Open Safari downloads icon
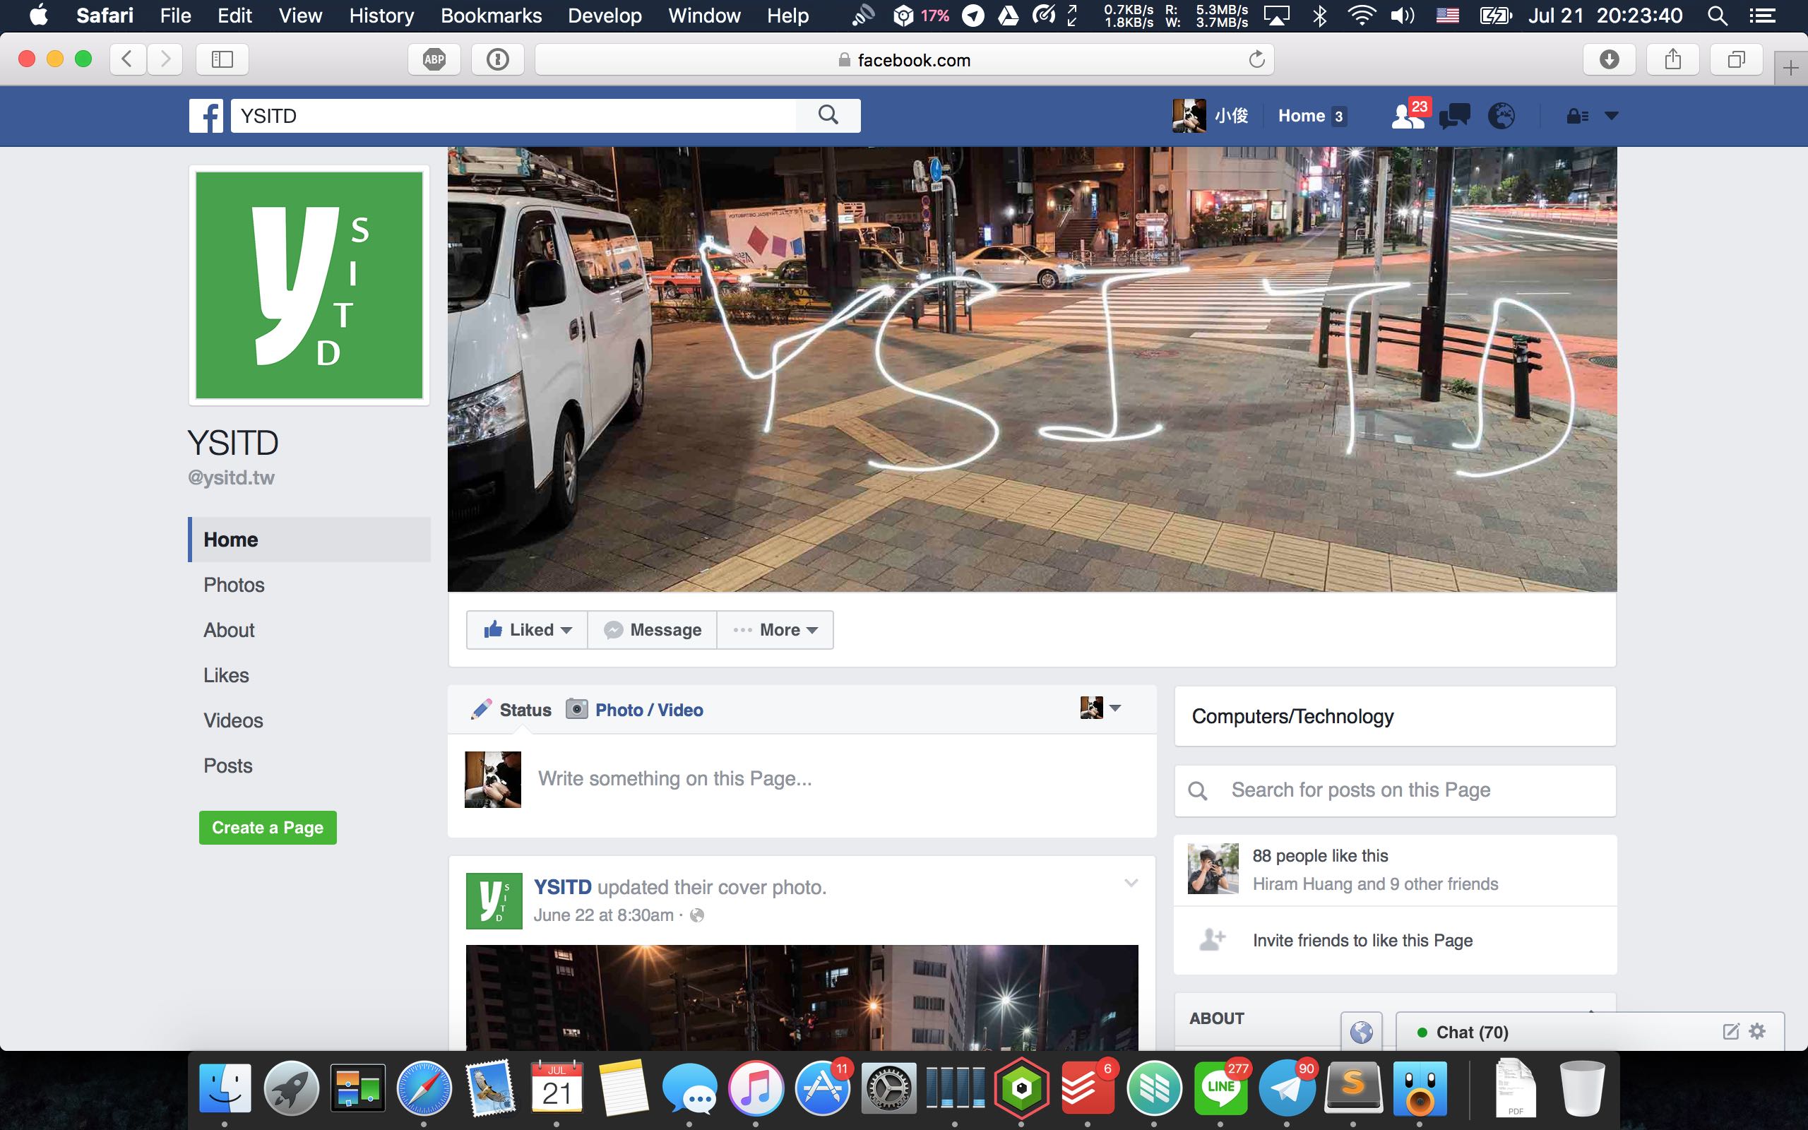 (x=1609, y=60)
